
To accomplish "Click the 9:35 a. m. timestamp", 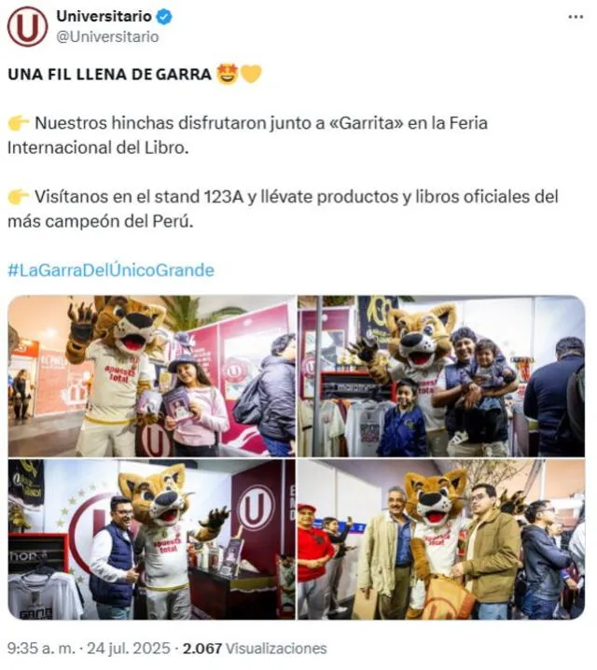I will coord(41,649).
